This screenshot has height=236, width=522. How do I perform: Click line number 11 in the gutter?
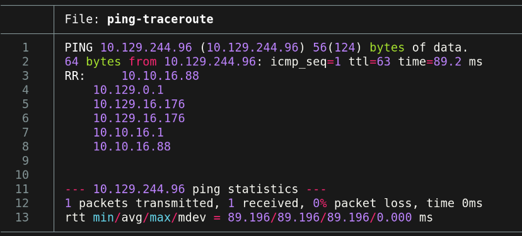point(22,189)
